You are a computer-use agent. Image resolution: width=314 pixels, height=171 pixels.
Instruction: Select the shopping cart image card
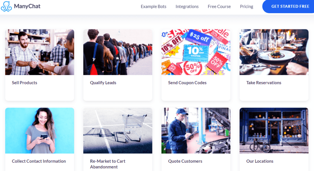point(118,131)
